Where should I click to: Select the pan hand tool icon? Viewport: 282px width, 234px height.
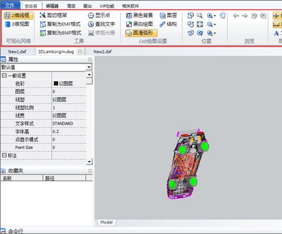(x=223, y=15)
